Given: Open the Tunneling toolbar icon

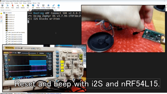Looking at the screenshot, I should (43, 6).
